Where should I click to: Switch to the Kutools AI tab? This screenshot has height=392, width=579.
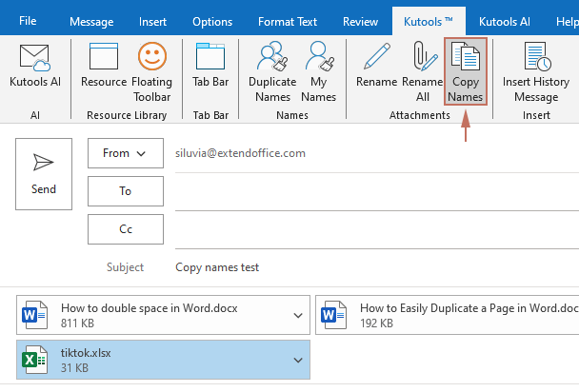pos(505,22)
